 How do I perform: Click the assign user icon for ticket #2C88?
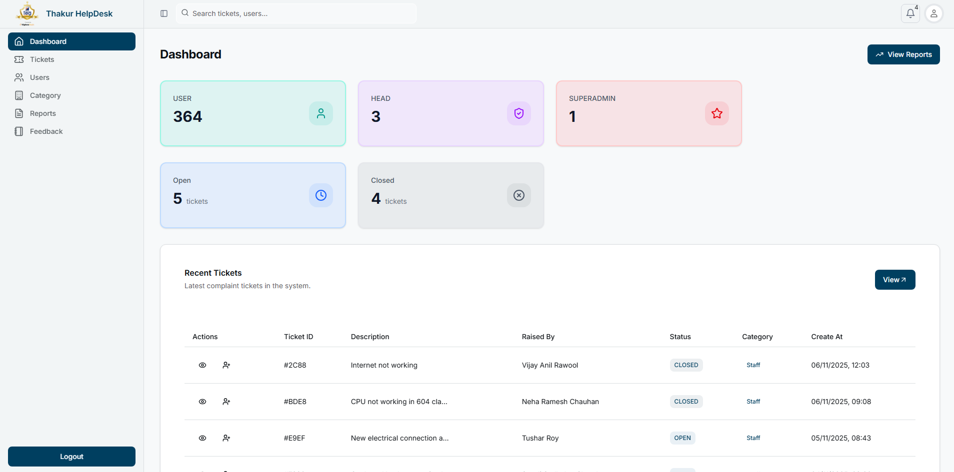click(x=226, y=365)
